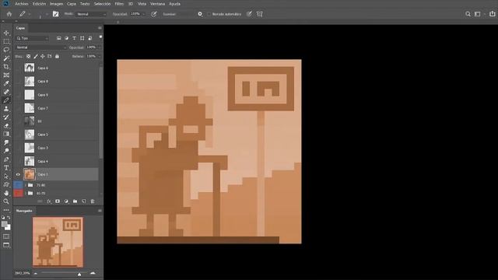This screenshot has width=498, height=280.
Task: Open the Ventana menu
Action: click(157, 4)
